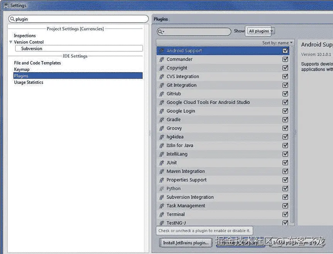Uncheck the Commander plugin checkbox
333x254 pixels.
coord(285,59)
